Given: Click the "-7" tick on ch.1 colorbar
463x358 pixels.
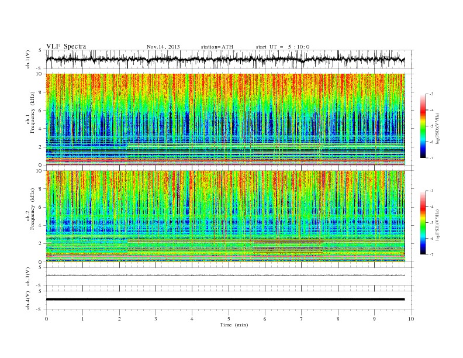Looking at the screenshot, I should coord(431,158).
